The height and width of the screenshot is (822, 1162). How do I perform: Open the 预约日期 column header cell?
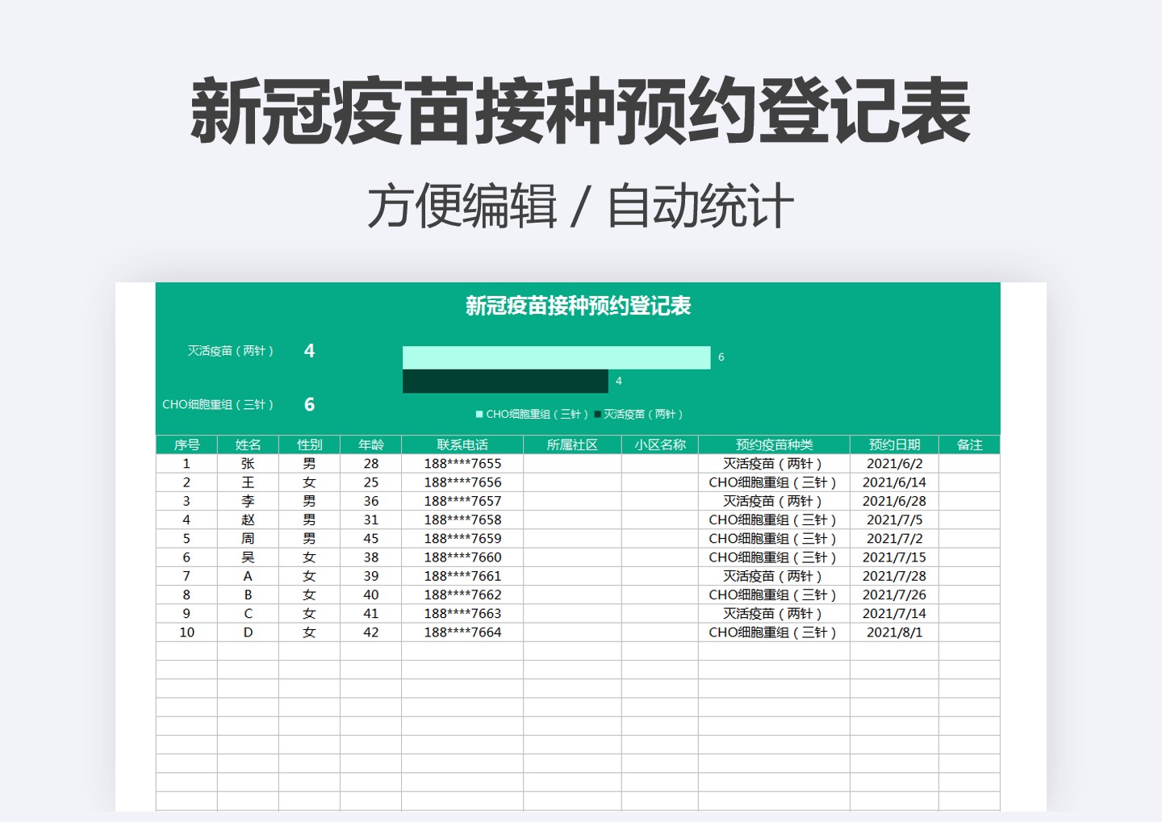click(893, 444)
